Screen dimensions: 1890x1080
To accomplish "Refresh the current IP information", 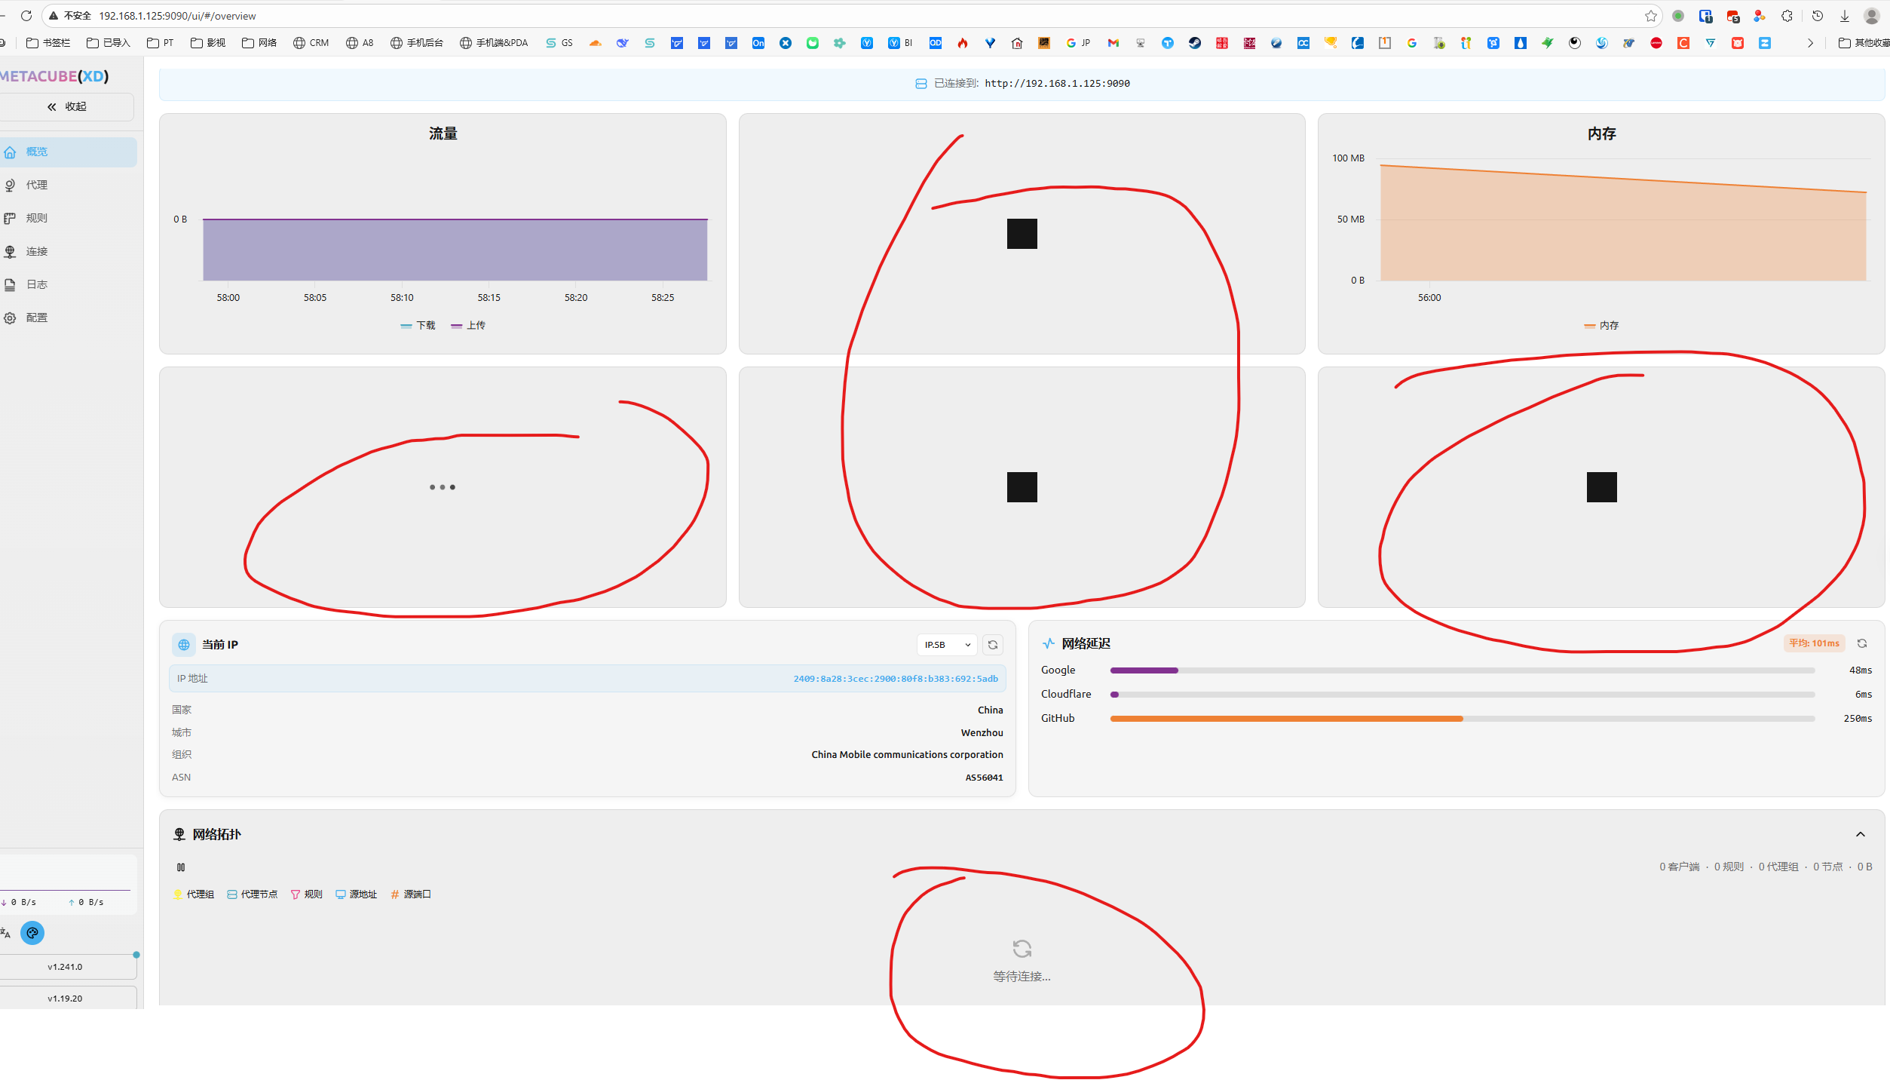I will (993, 645).
